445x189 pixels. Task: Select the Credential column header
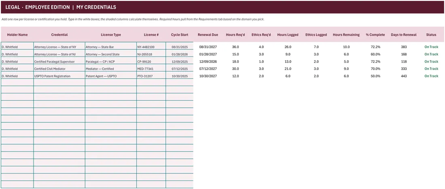[59, 35]
